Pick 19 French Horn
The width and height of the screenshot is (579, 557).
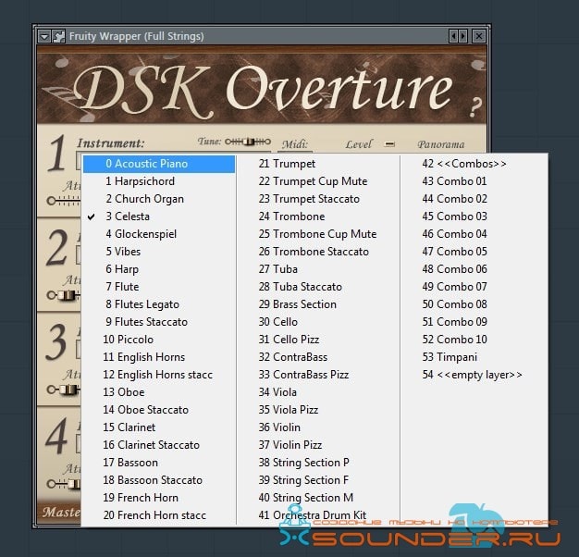click(x=159, y=498)
